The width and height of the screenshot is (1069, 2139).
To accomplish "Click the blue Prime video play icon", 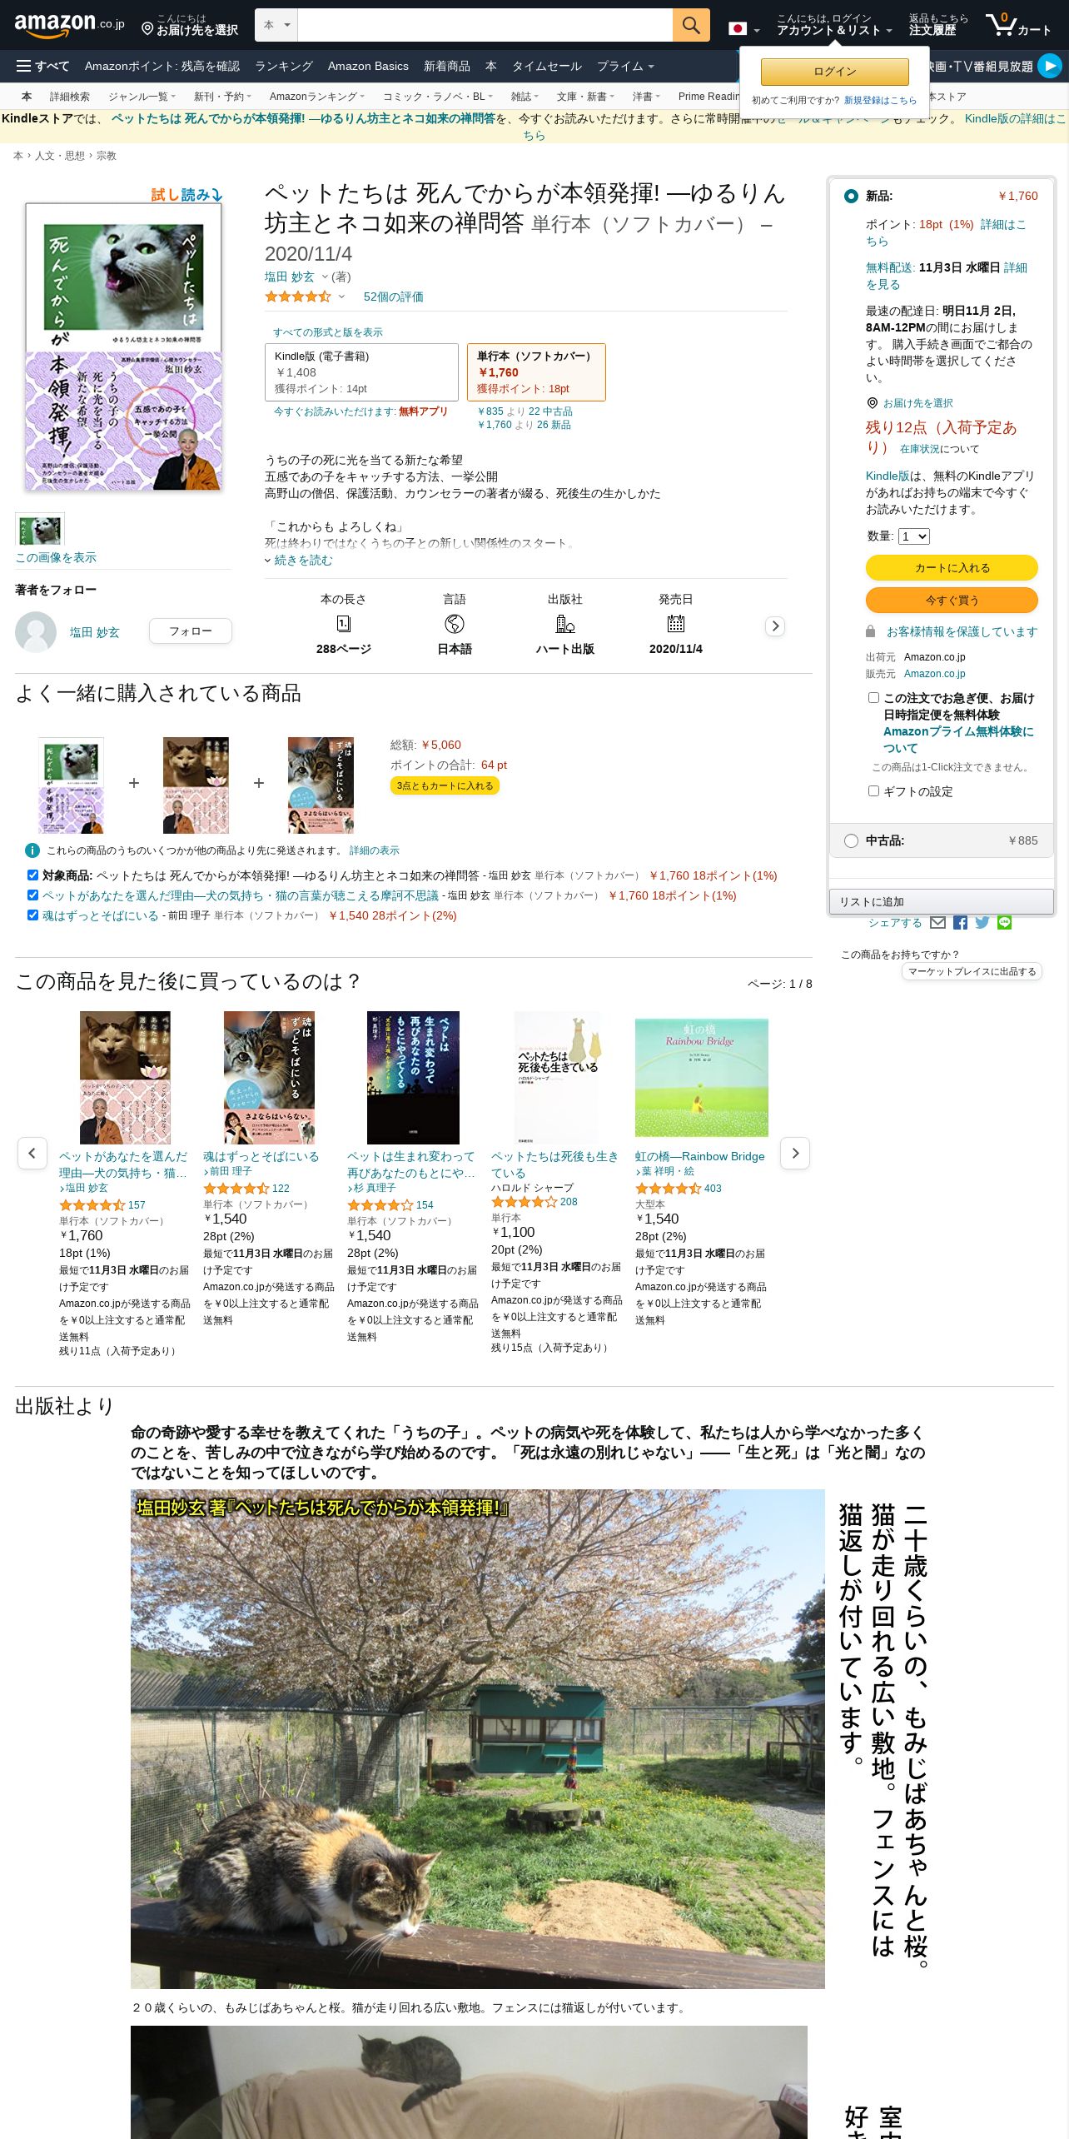I will pos(1050,65).
